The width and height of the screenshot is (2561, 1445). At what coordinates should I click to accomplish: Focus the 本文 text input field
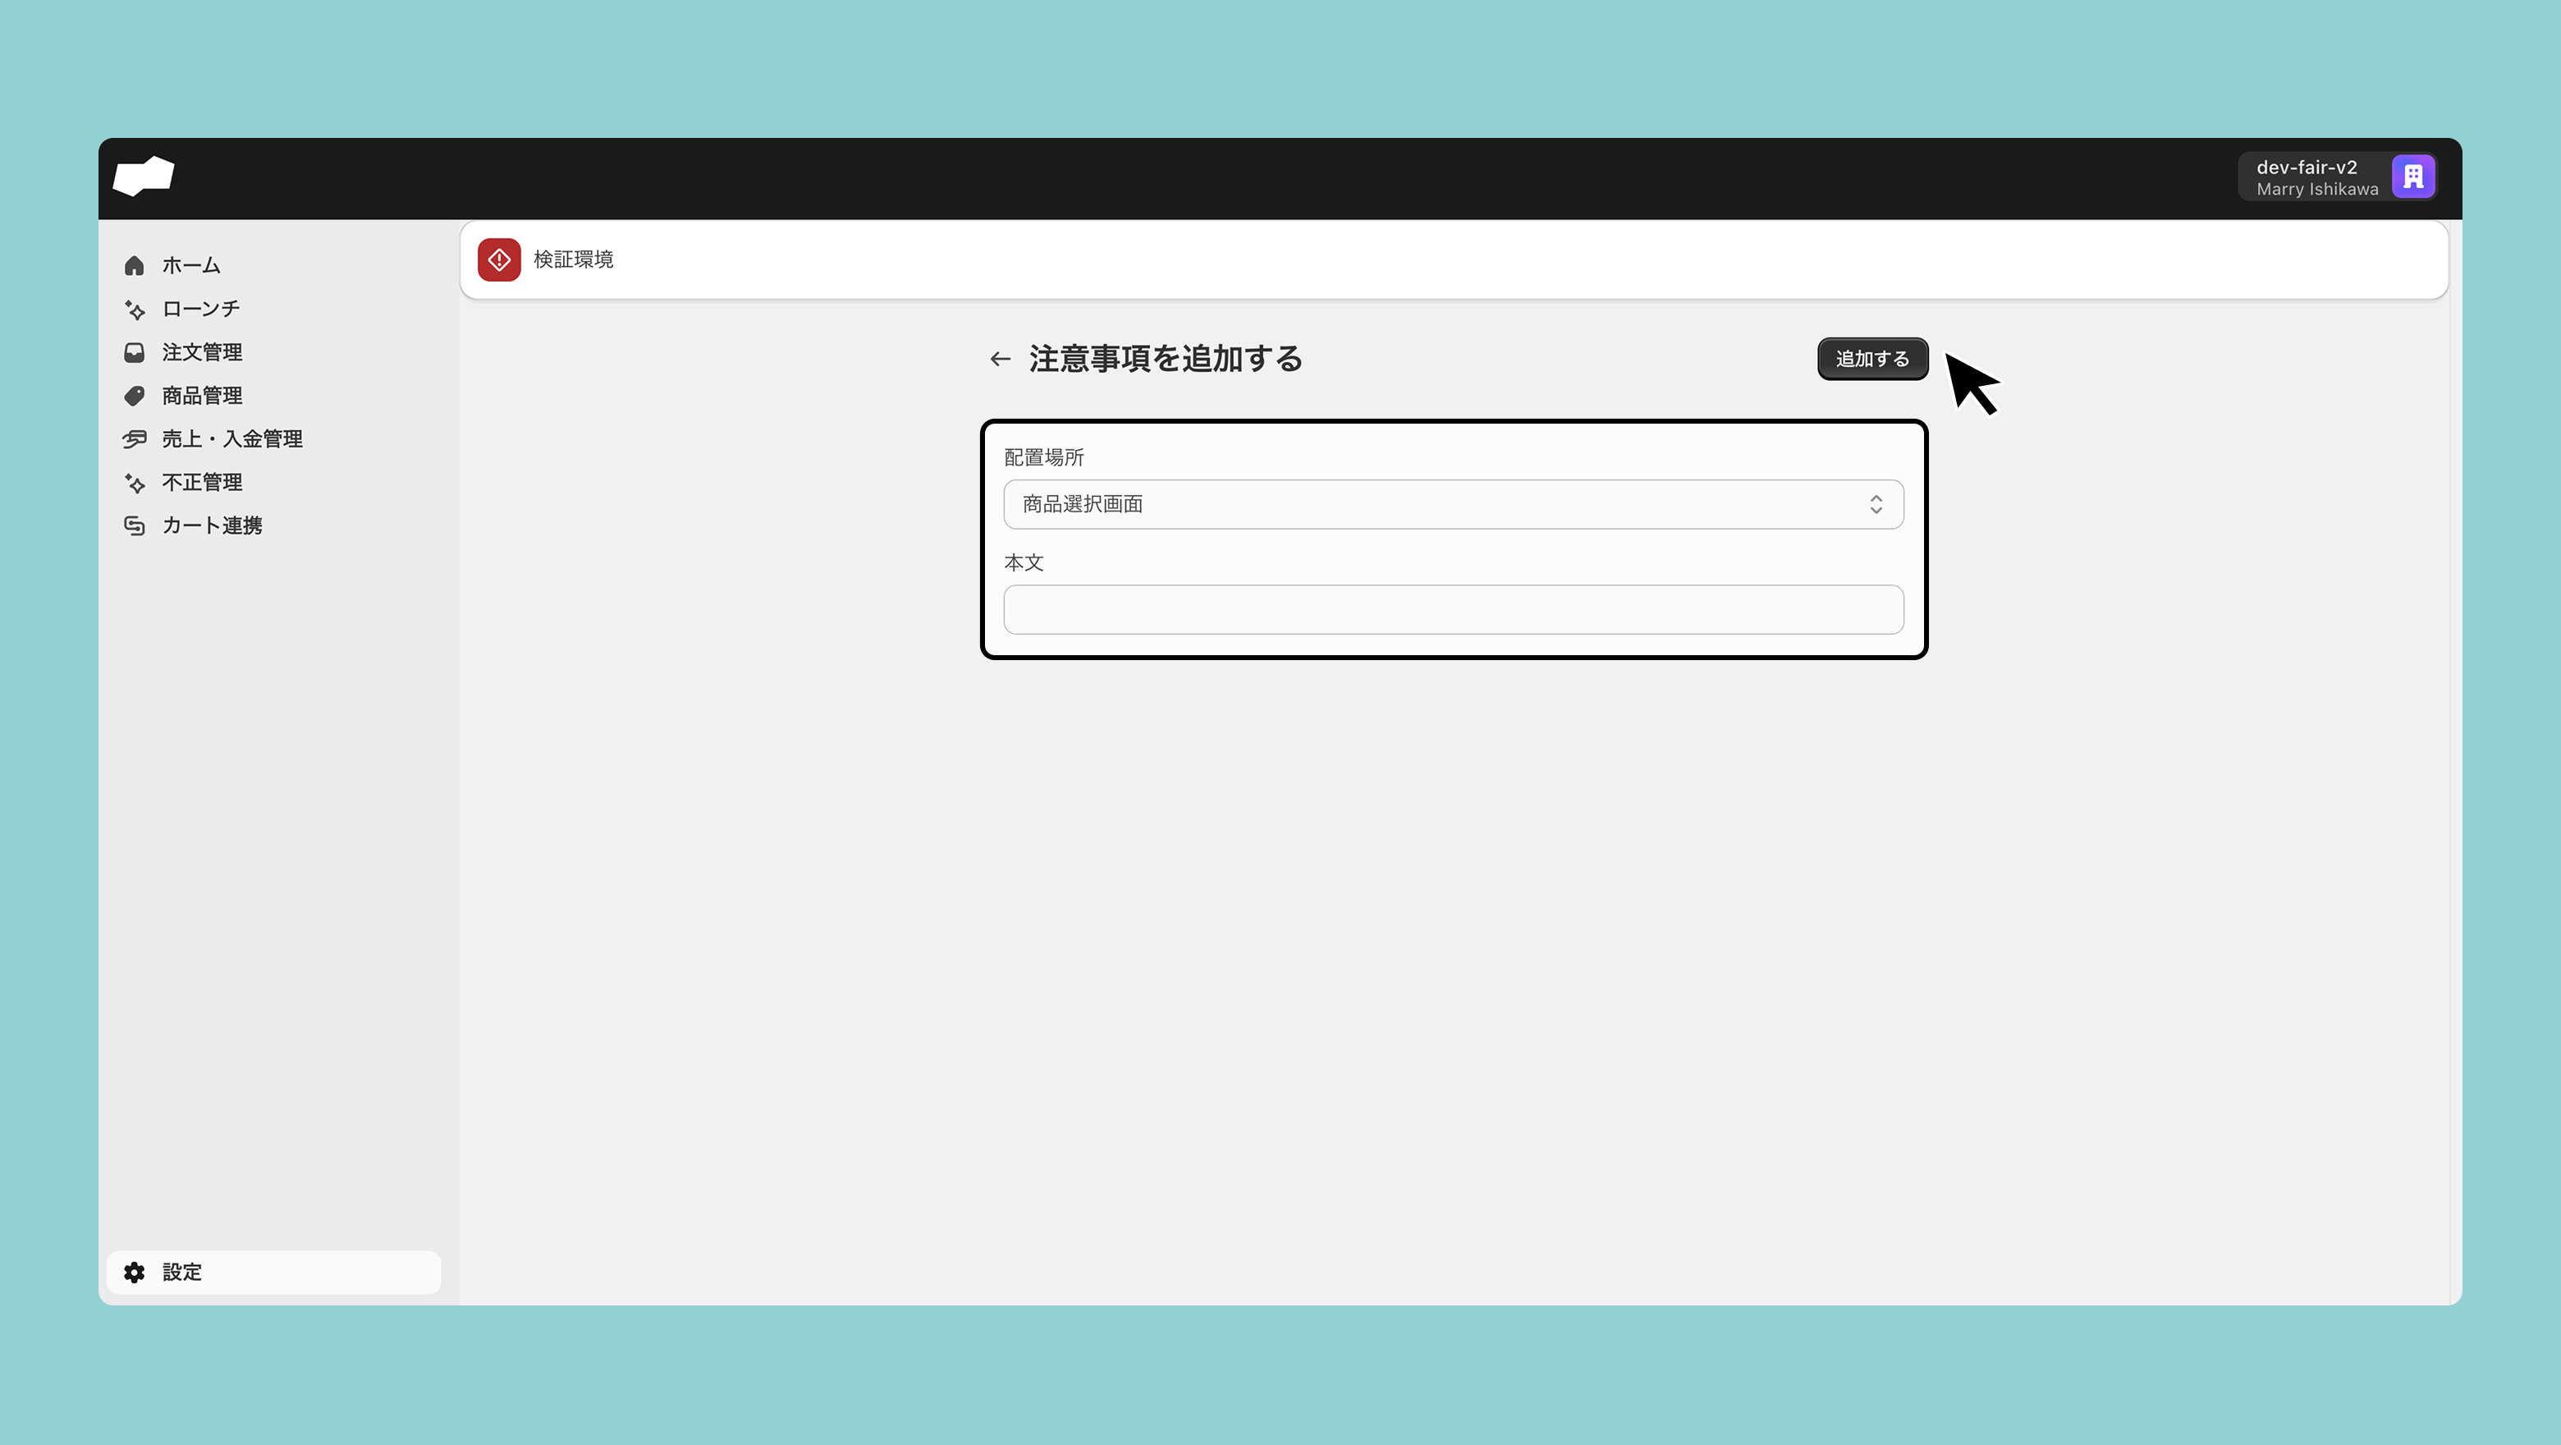click(1454, 610)
